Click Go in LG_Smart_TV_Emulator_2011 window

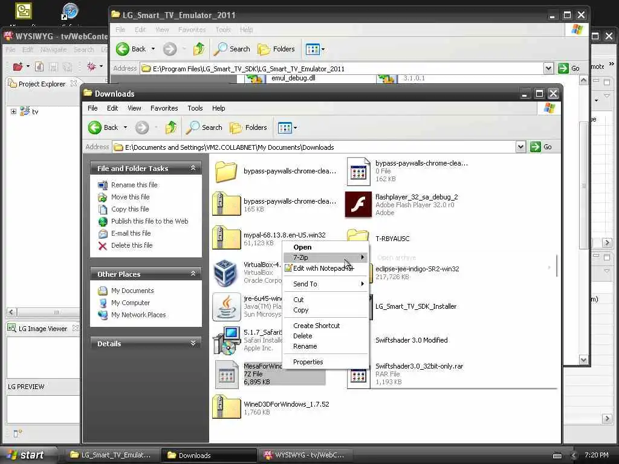point(569,68)
